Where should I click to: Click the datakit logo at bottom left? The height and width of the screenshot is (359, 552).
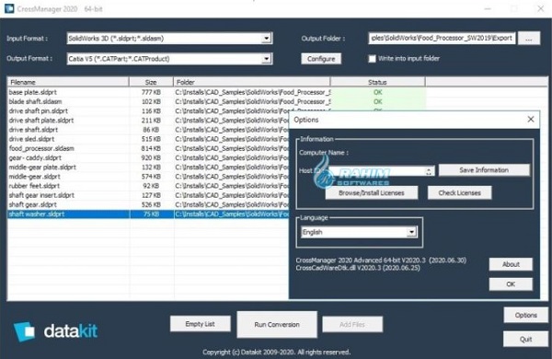coord(55,331)
